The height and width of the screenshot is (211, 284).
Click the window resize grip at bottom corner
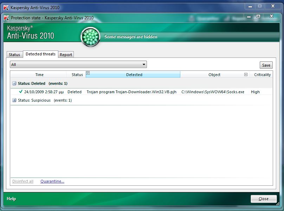277,204
